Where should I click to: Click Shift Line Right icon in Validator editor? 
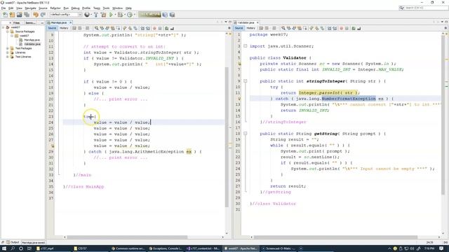335,28
